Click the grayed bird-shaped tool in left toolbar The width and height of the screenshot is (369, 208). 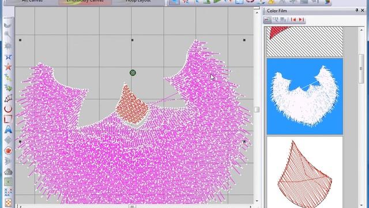pos(8,25)
